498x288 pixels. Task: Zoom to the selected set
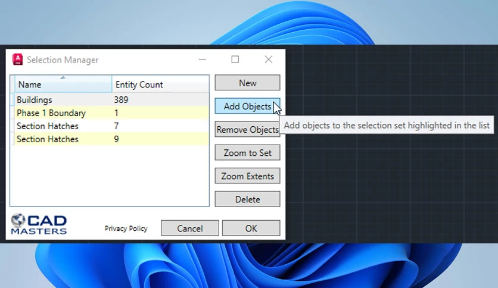coord(247,152)
